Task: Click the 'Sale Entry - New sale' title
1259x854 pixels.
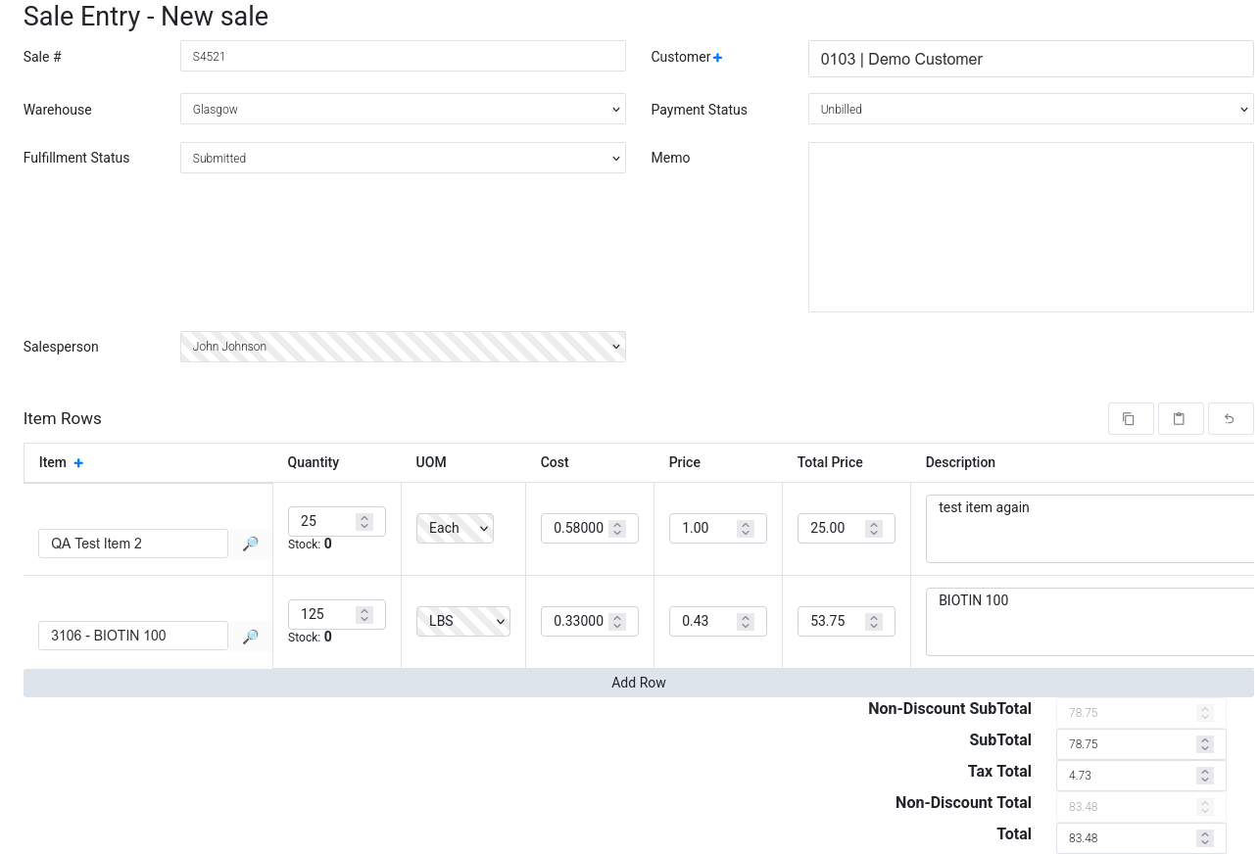Action: coord(146,17)
